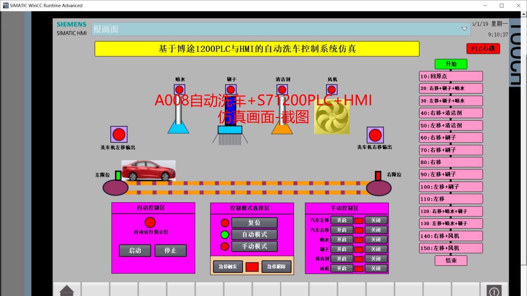Click the PLC心跳 heartbeat indicator
The image size is (527, 296).
tap(483, 49)
